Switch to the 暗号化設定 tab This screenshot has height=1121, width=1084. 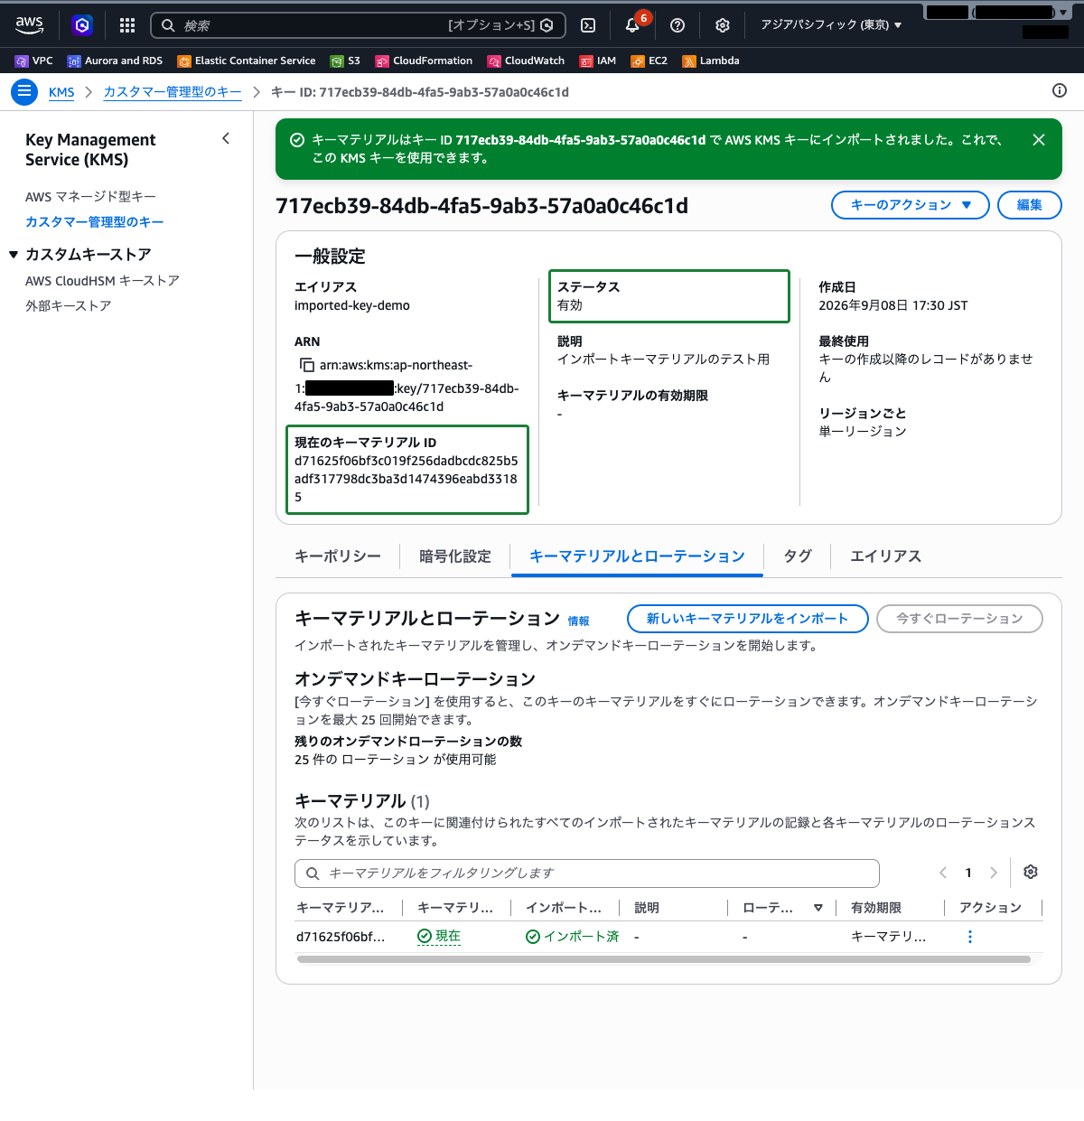455,556
